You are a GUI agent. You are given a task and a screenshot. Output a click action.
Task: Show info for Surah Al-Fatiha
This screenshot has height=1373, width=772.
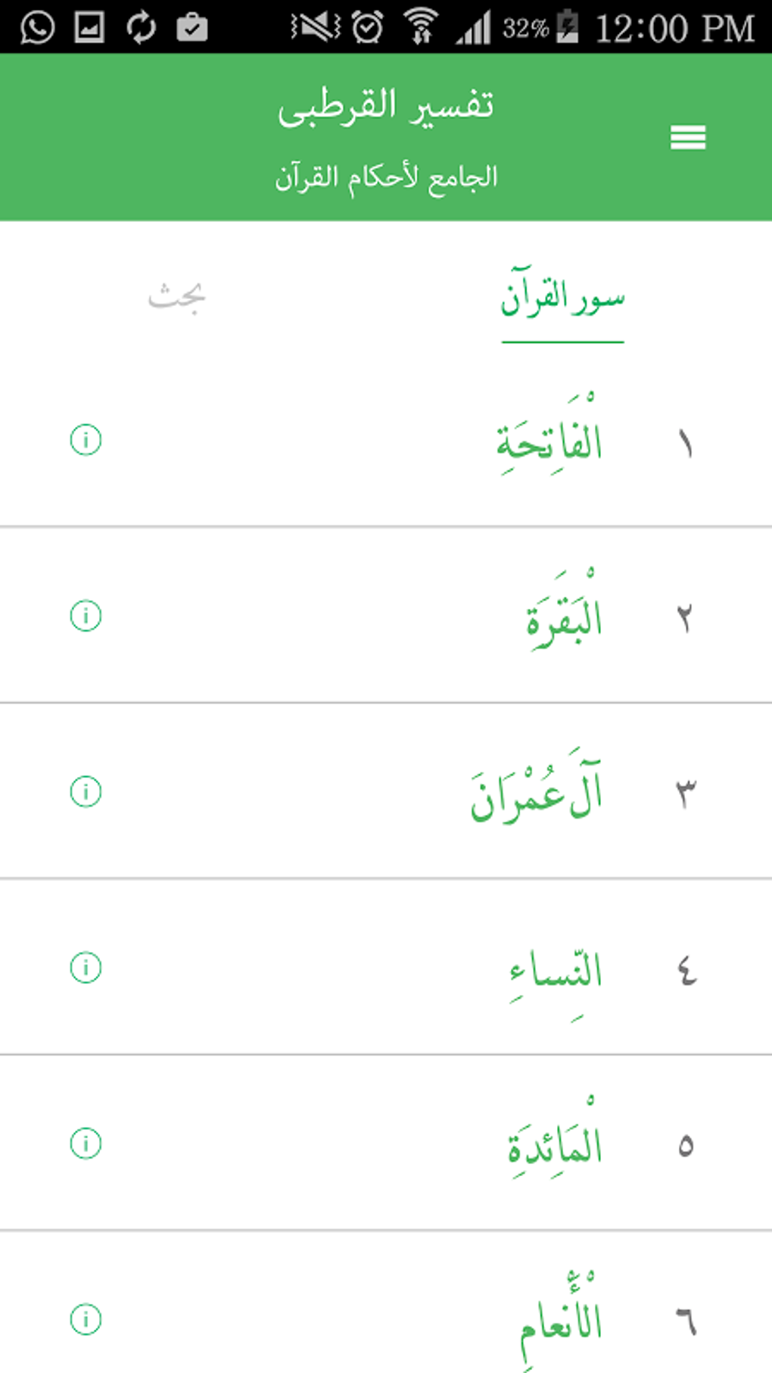coord(86,439)
